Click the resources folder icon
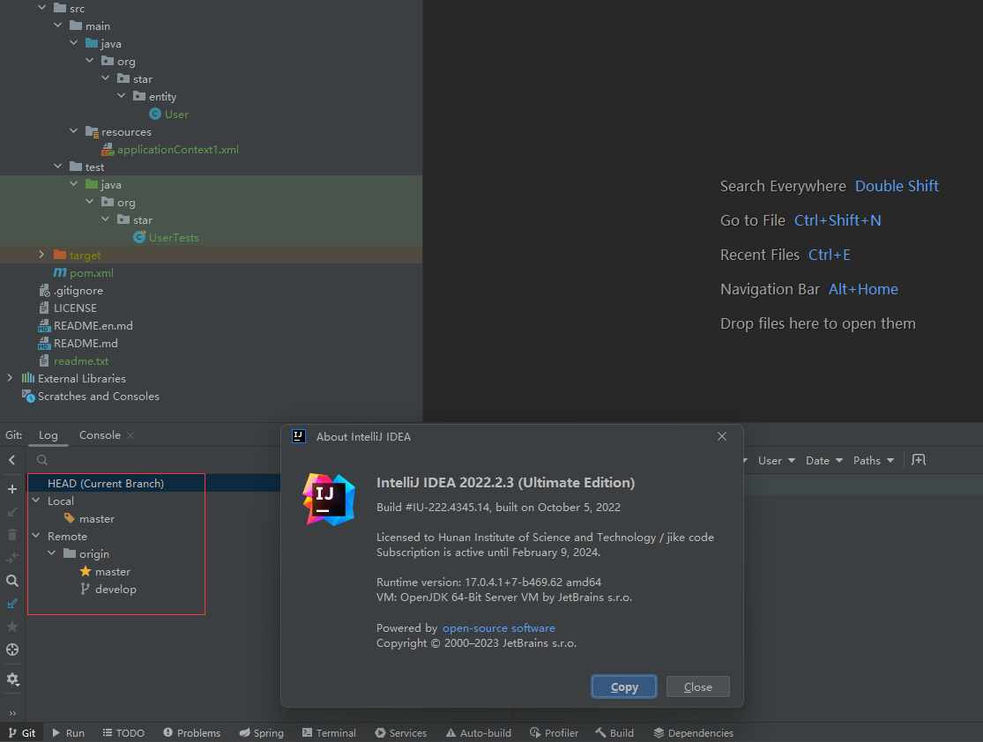Screen dimensions: 983x742 tap(93, 131)
